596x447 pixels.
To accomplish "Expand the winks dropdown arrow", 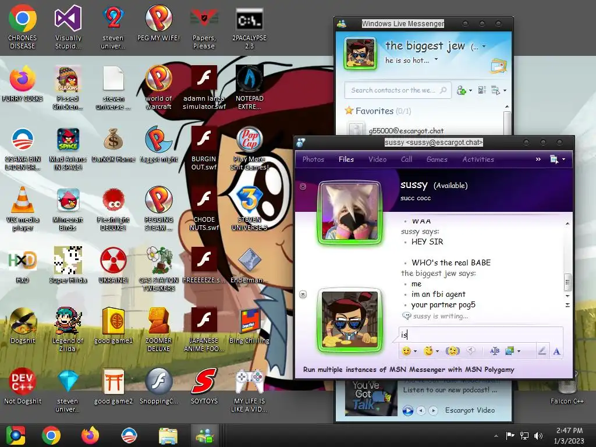I will point(437,351).
